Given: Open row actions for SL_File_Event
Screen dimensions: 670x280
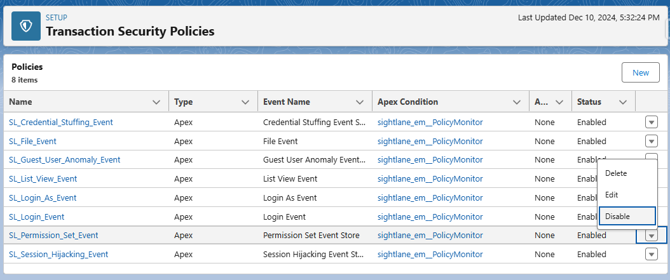Looking at the screenshot, I should click(651, 141).
